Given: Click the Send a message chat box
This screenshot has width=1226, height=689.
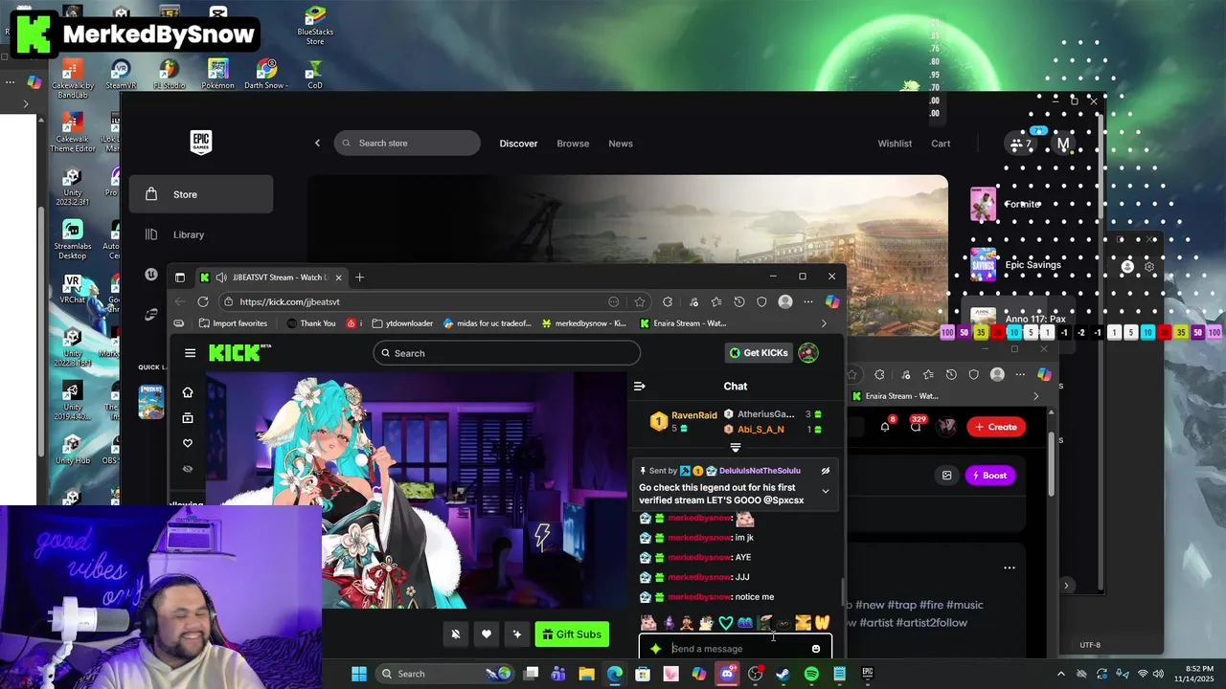Looking at the screenshot, I should 736,649.
